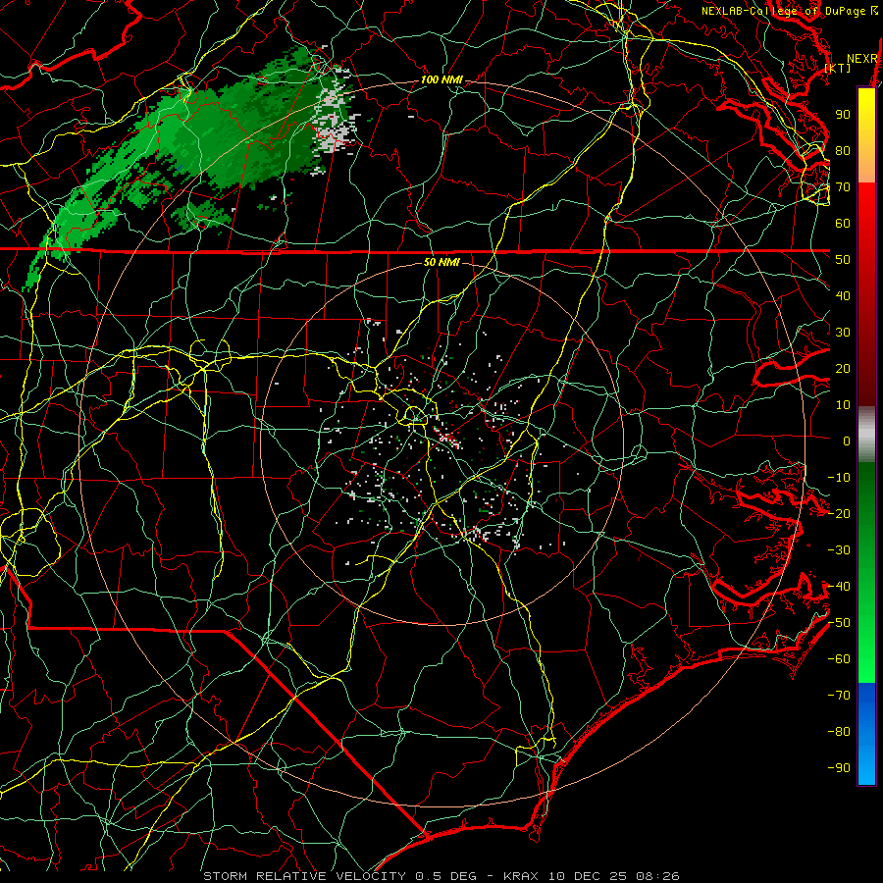
Task: Click the "NEXR" label above the scale
Action: (862, 58)
